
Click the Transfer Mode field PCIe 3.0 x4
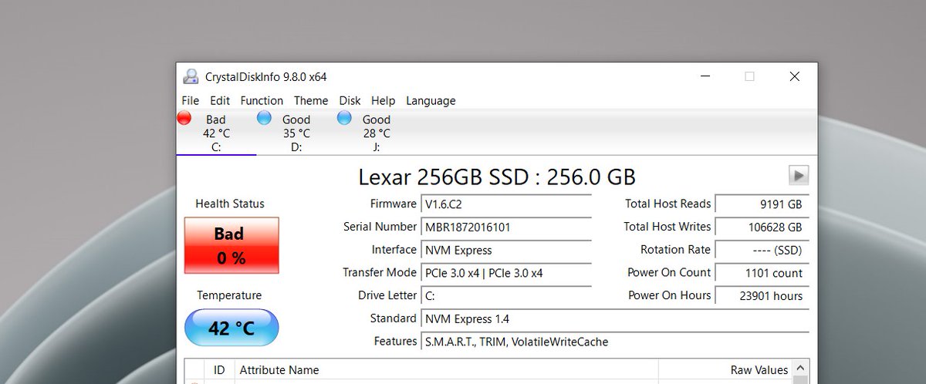(506, 273)
